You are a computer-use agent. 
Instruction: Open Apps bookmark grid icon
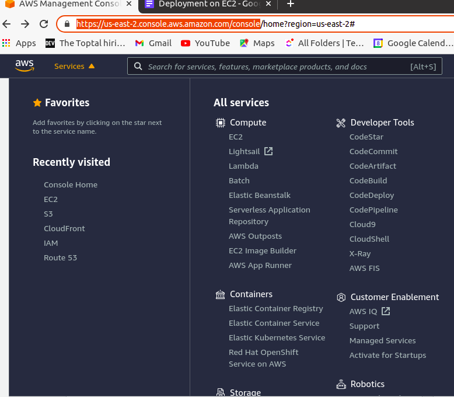tap(6, 43)
